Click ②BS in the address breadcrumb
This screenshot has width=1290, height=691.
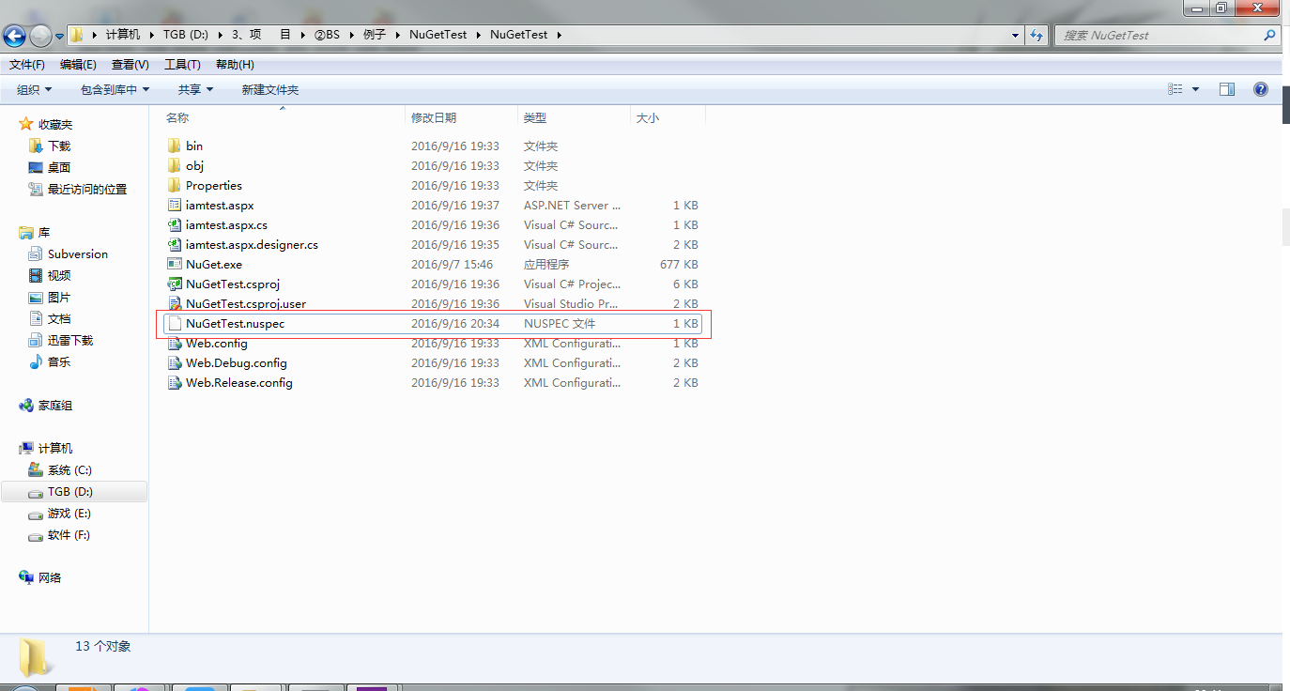click(327, 35)
